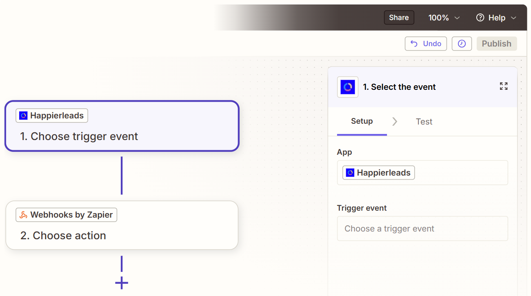Open the Help dropdown menu
Screen dimensions: 531x296
point(496,18)
